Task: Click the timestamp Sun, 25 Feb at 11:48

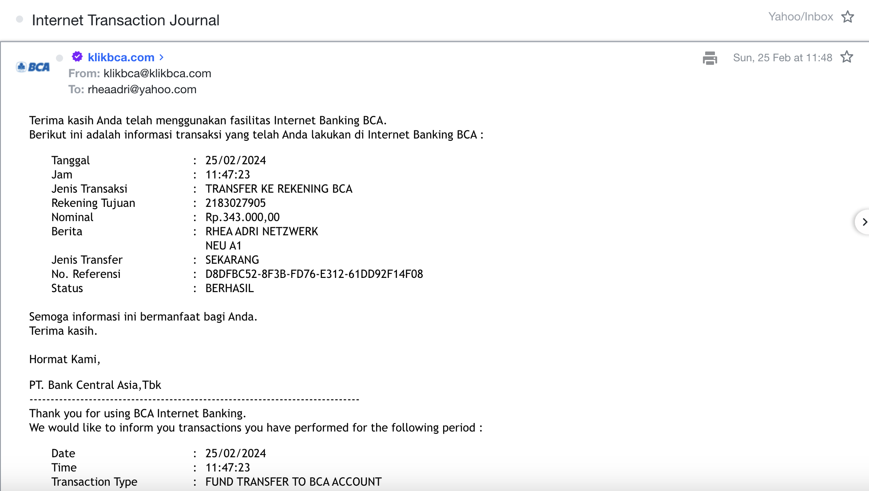Action: 782,58
